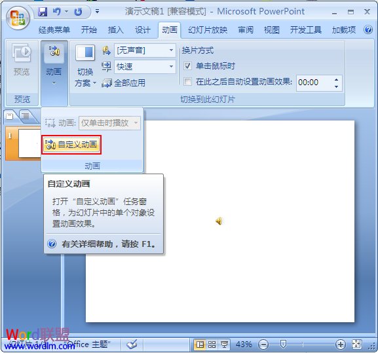Click the zoom out minus button
The width and height of the screenshot is (378, 353).
[x=263, y=344]
